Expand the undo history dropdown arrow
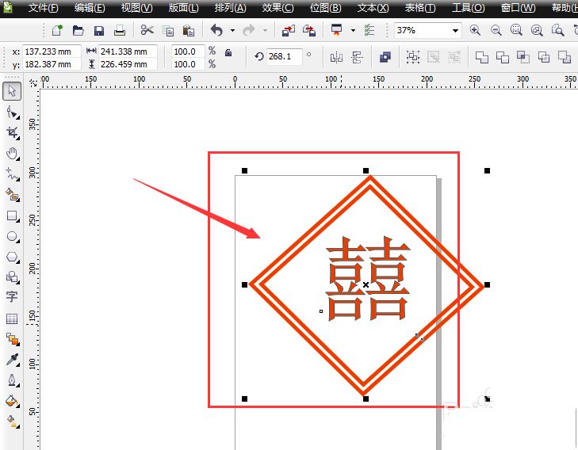This screenshot has width=578, height=450. coord(232,31)
